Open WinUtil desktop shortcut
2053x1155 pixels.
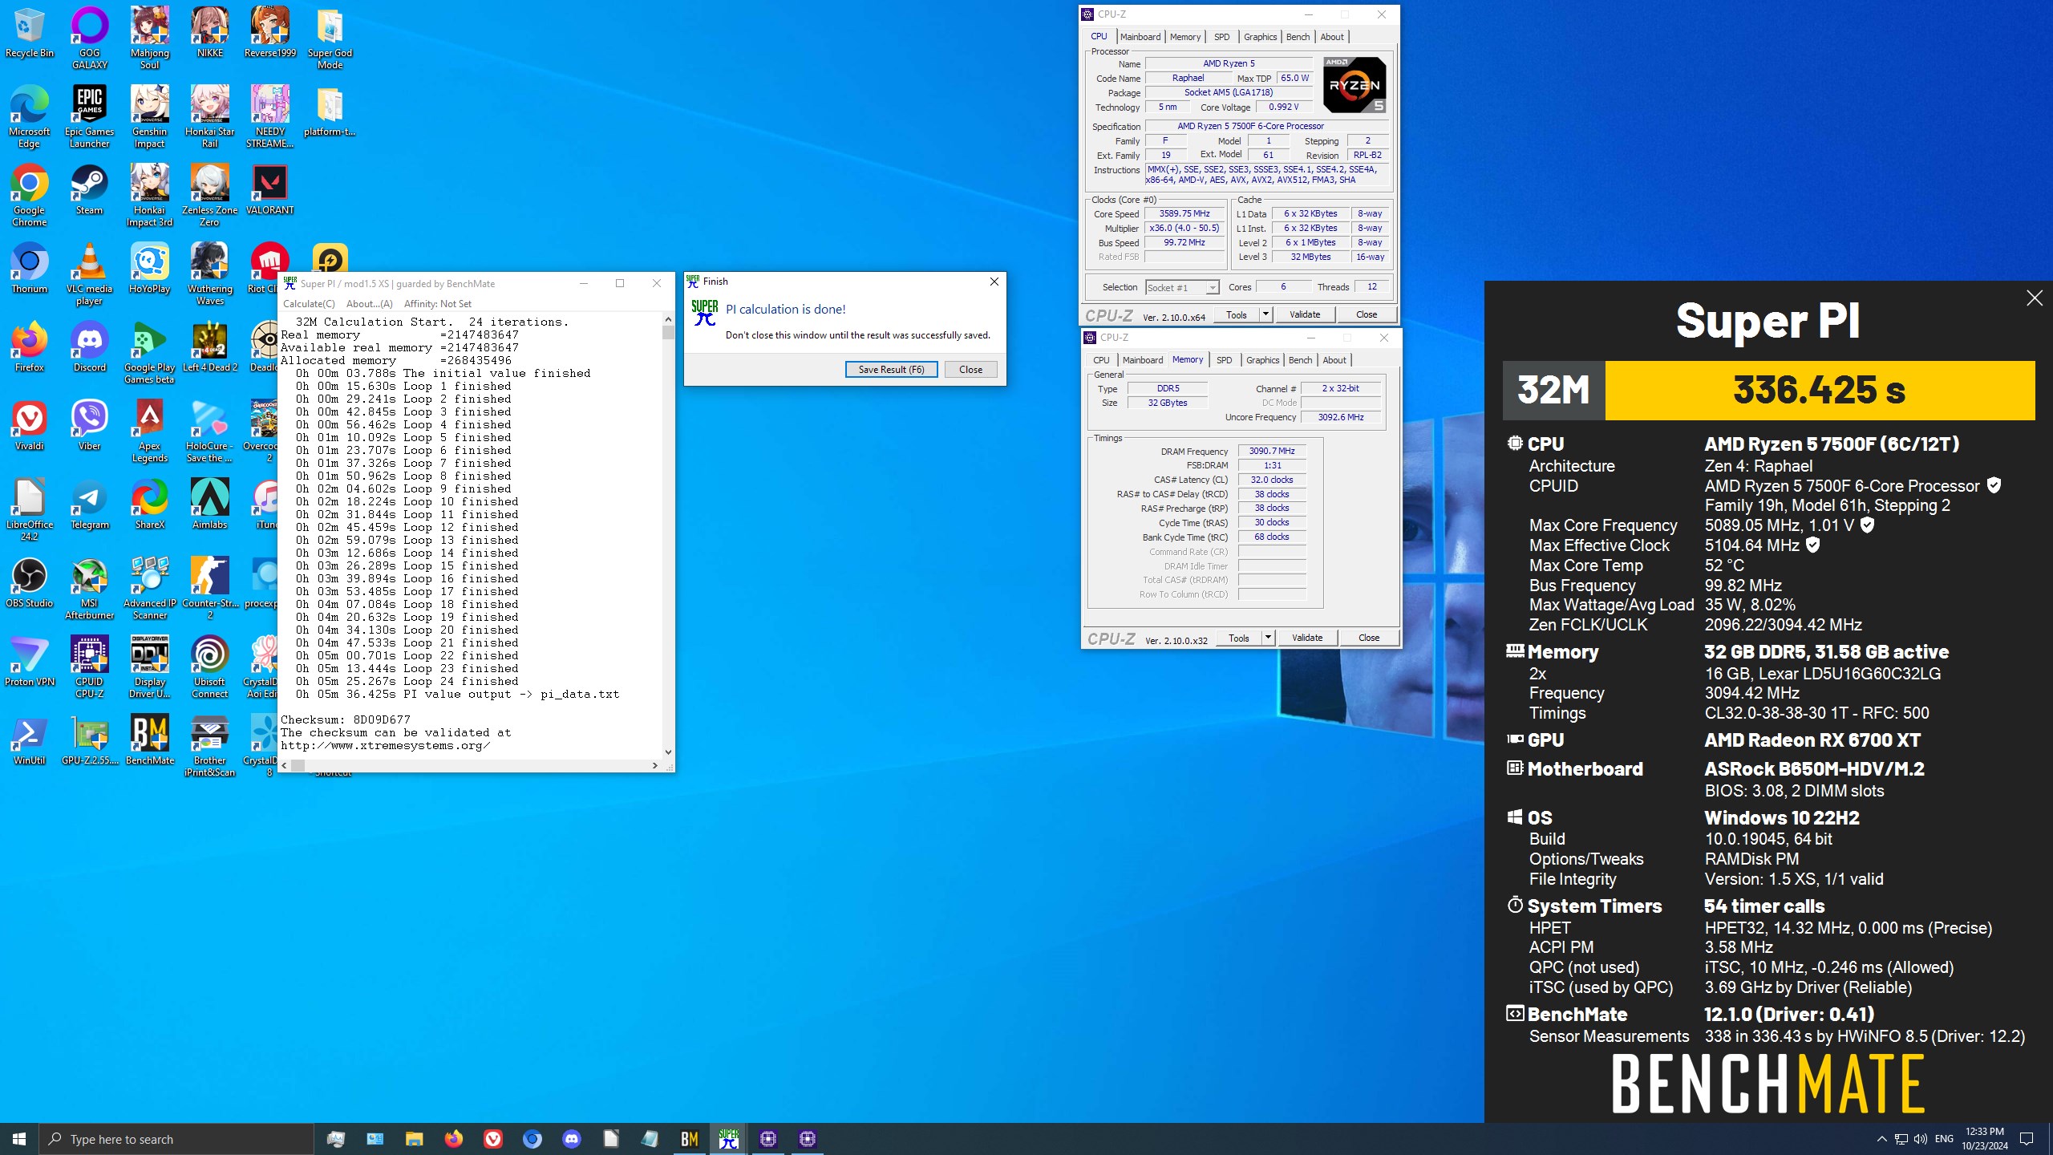29,740
